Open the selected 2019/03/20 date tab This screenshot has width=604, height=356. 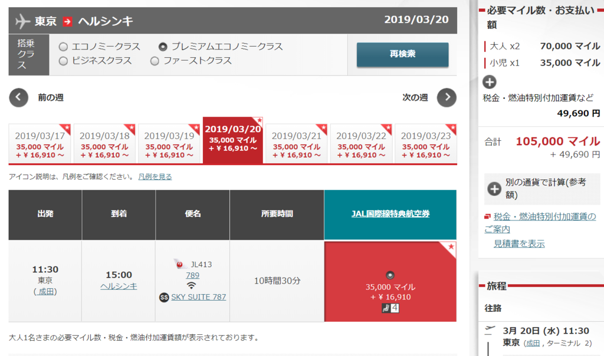[232, 140]
